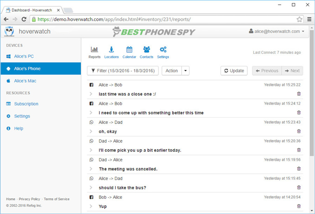Image resolution: width=315 pixels, height=214 pixels.
Task: Go to Next page of reports
Action: [292, 71]
